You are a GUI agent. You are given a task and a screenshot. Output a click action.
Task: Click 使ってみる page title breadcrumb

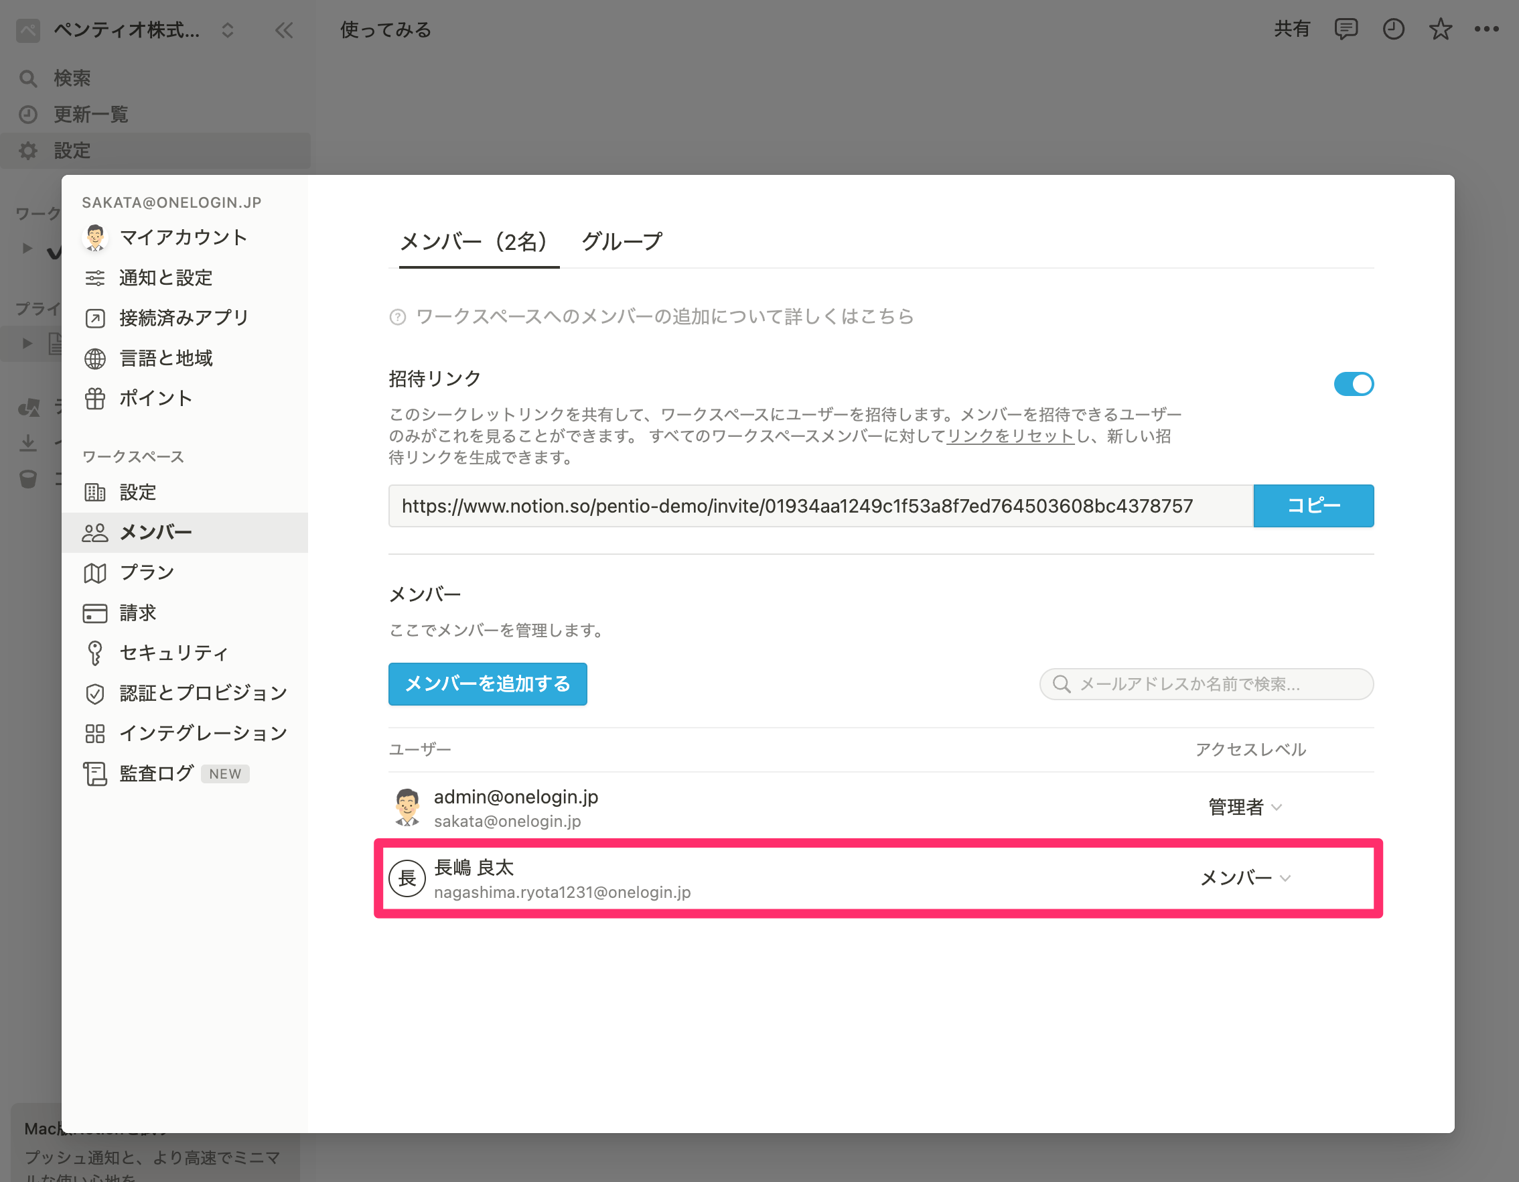pyautogui.click(x=385, y=30)
